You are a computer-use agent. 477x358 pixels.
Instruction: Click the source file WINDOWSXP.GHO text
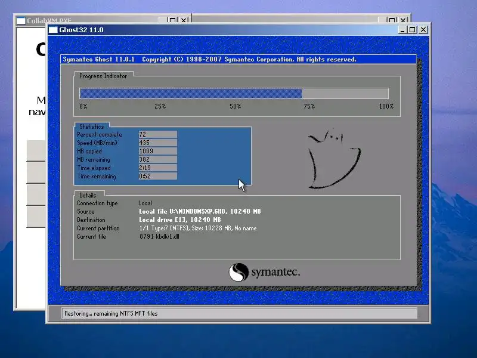point(200,211)
